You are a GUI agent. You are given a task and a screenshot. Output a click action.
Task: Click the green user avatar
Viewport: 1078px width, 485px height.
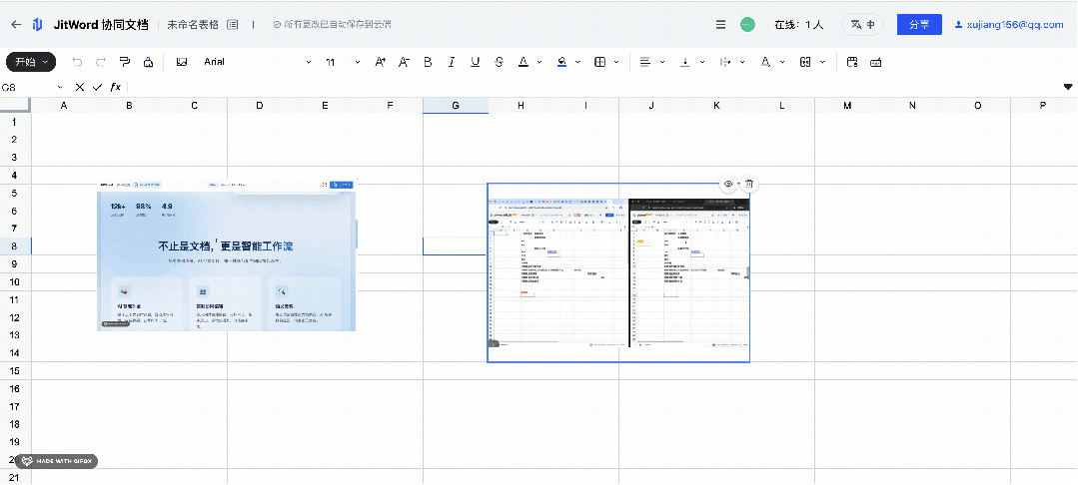(747, 25)
